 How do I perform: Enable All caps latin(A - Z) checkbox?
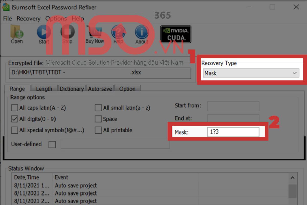(x=14, y=108)
